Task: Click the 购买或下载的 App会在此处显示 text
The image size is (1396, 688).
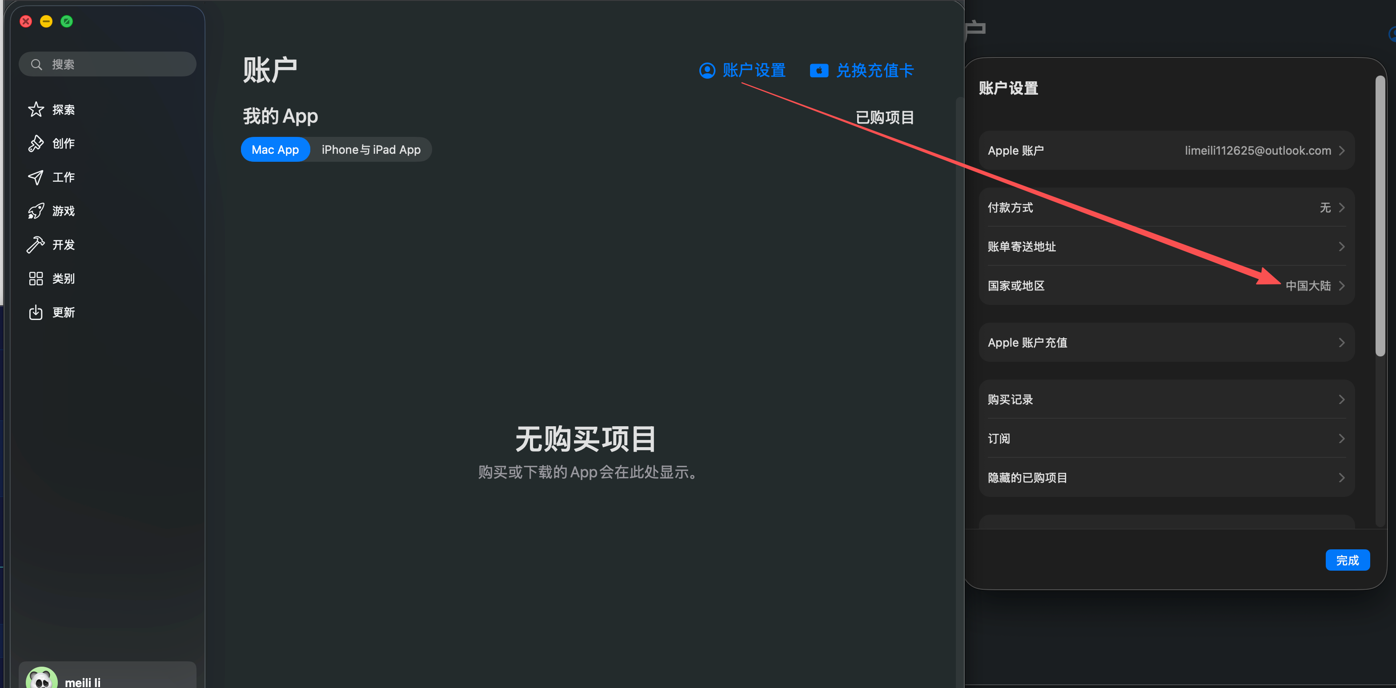Action: click(x=587, y=472)
